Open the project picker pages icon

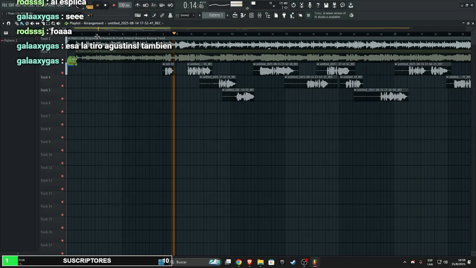tap(276, 15)
